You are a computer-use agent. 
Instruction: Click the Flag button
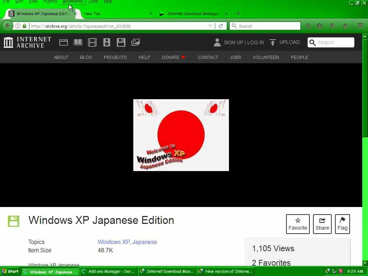click(342, 224)
